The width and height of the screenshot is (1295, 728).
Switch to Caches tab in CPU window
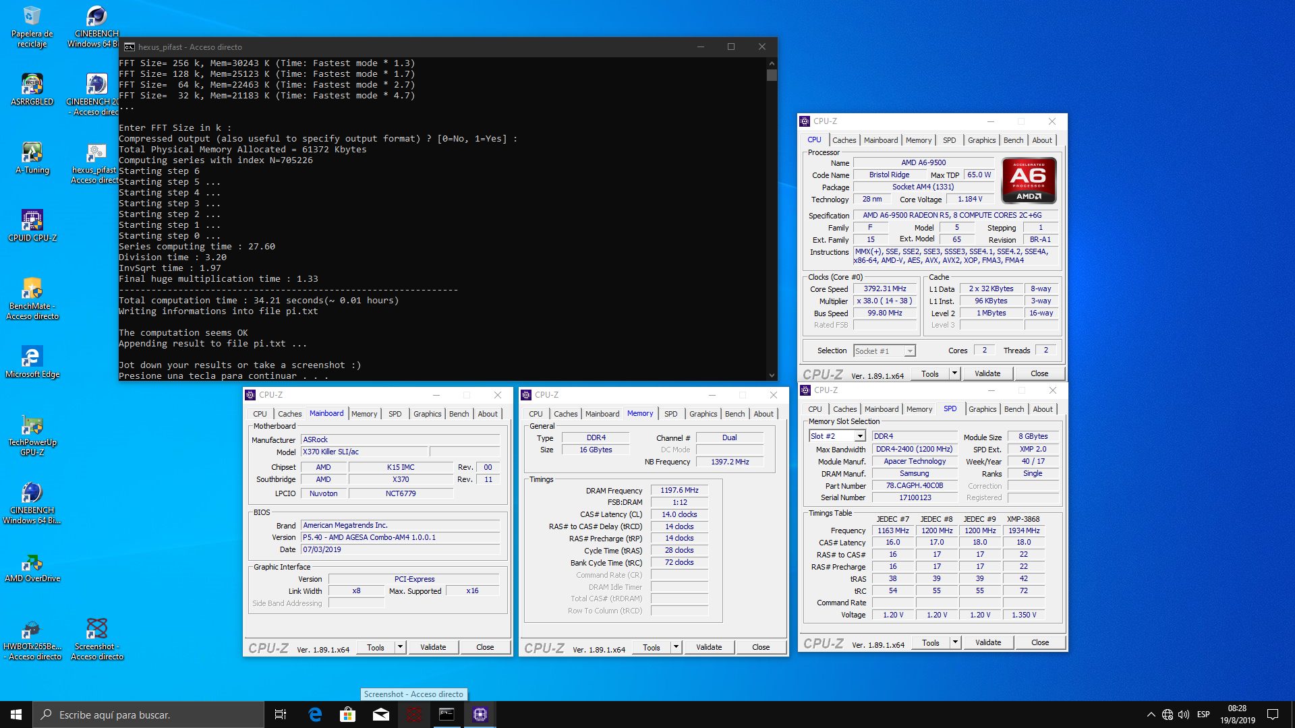[x=844, y=140]
